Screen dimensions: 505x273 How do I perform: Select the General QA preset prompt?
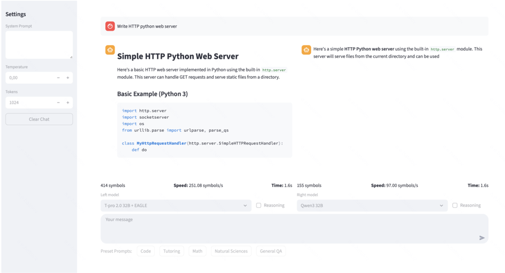pyautogui.click(x=271, y=251)
